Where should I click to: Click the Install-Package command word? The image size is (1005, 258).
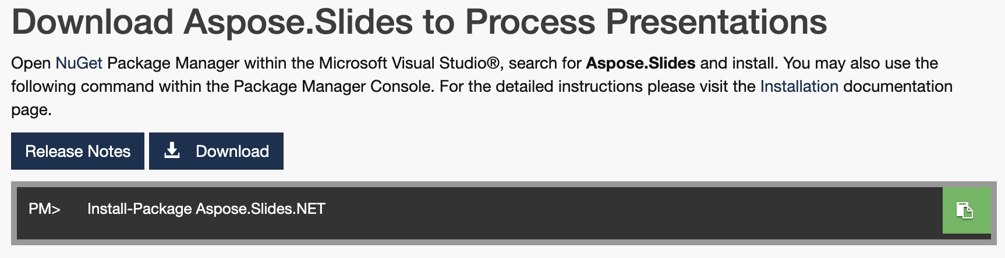pyautogui.click(x=139, y=209)
